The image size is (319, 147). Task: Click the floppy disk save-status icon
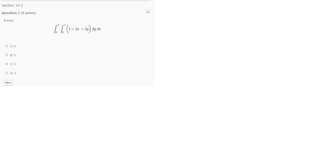tap(148, 11)
